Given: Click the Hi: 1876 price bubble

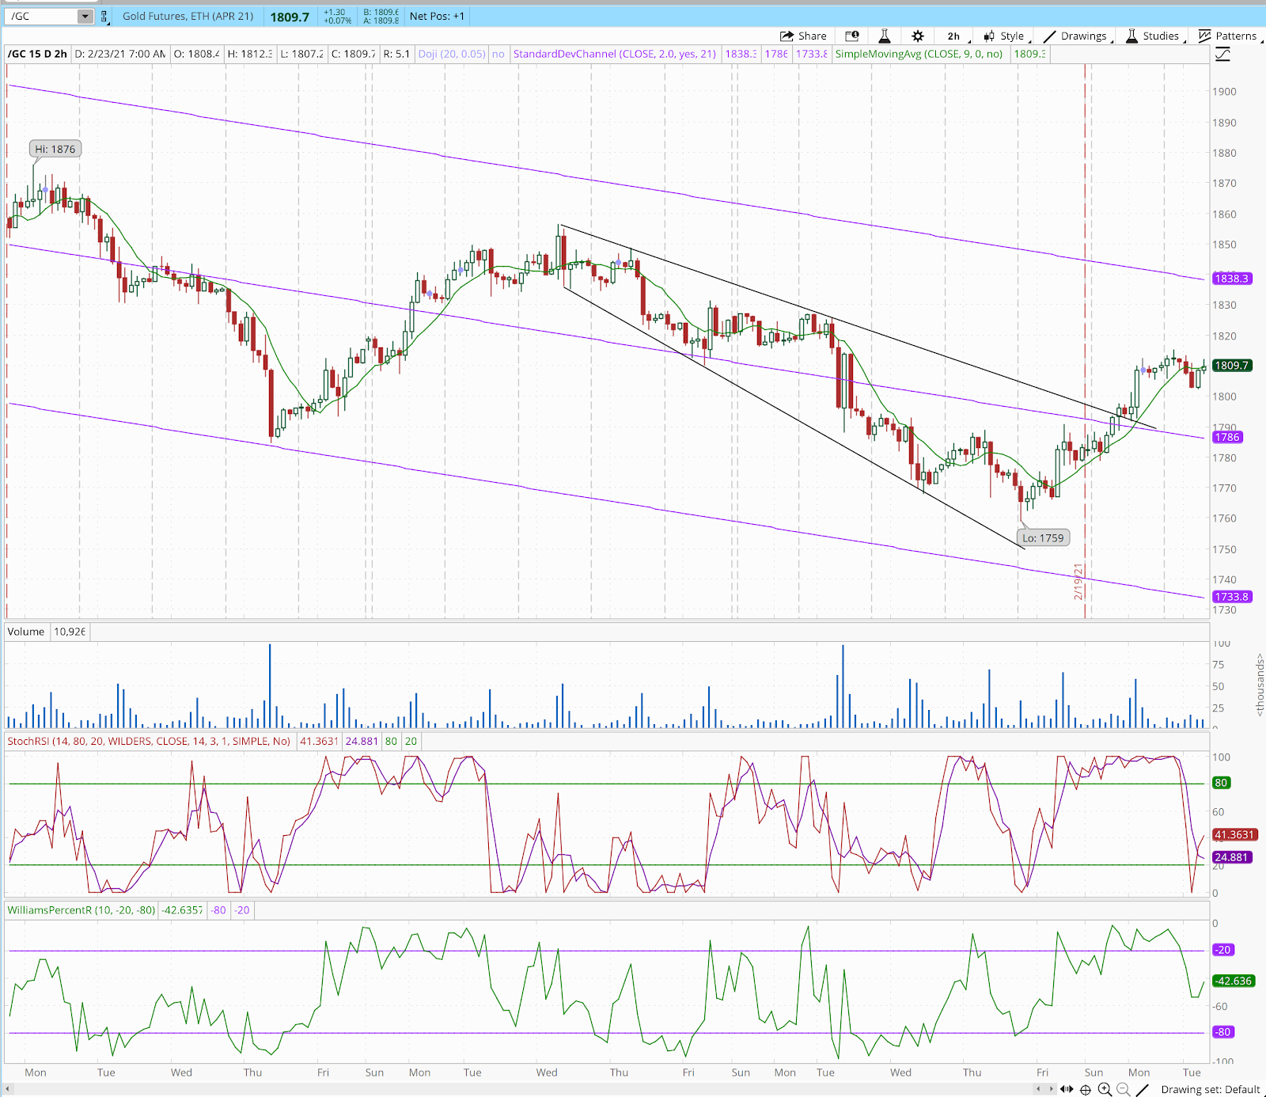Looking at the screenshot, I should point(55,149).
